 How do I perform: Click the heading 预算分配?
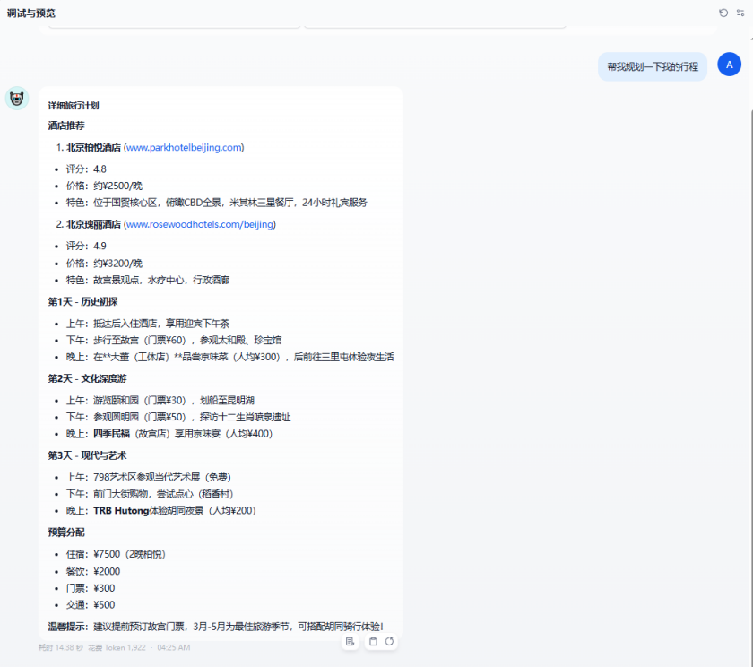tap(66, 532)
